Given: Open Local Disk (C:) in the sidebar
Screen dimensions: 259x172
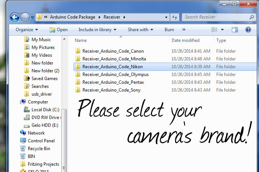Looking at the screenshot, I should pyautogui.click(x=45, y=110).
